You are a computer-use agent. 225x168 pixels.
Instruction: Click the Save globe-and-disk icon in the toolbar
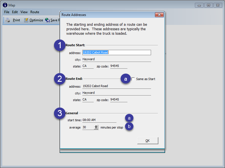pos(47,20)
